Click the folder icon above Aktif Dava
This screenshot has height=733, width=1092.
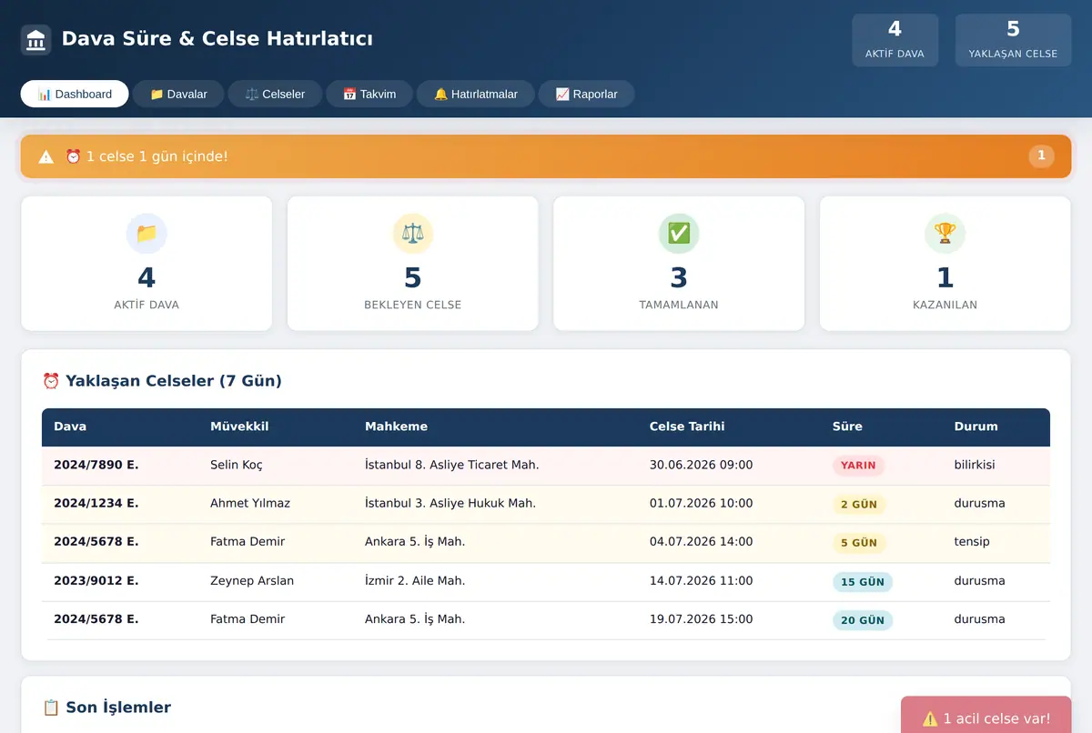(147, 234)
